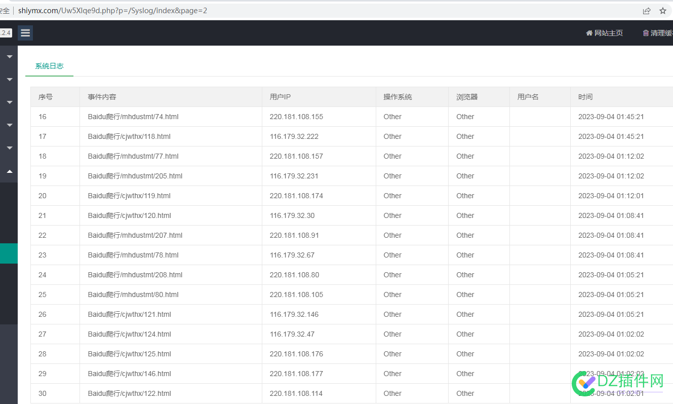Click timestamp 2023-09-04 01:12:01
The height and width of the screenshot is (404, 673).
[x=611, y=196]
